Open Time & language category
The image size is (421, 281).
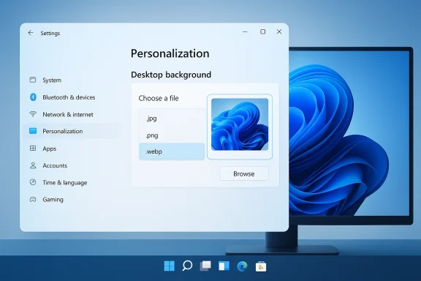click(x=65, y=183)
